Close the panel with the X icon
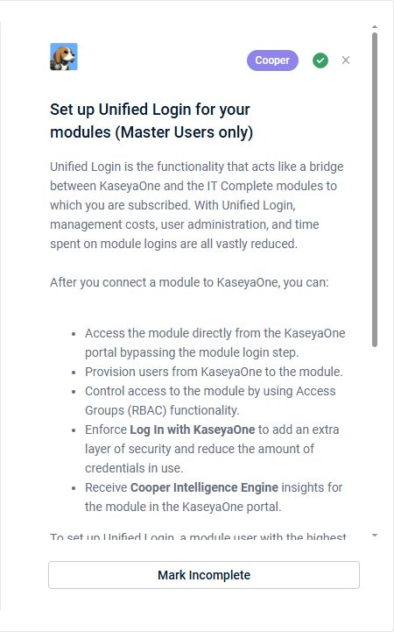Screen dimensions: 394x632 pos(346,60)
